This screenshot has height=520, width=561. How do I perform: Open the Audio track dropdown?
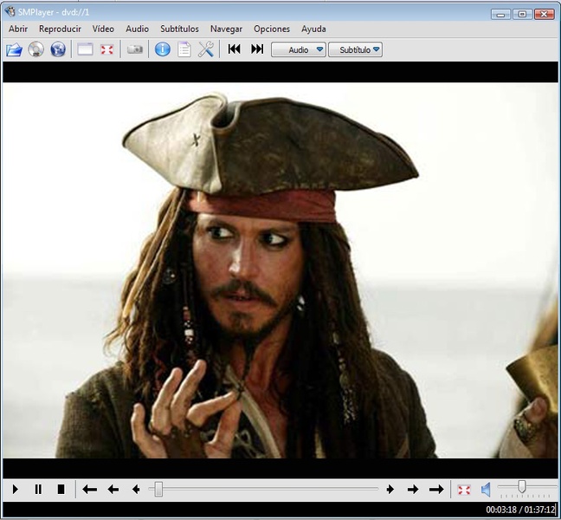tap(299, 49)
